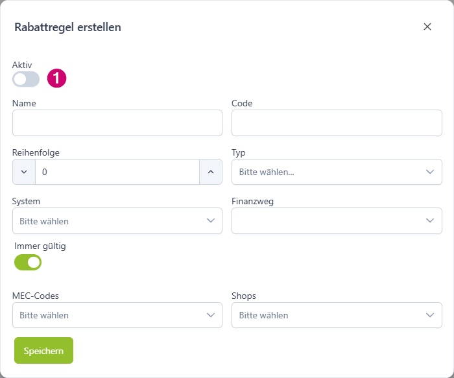Click the chevron arrow in Shops field
Viewport: 454px width, 378px height.
pyautogui.click(x=430, y=315)
